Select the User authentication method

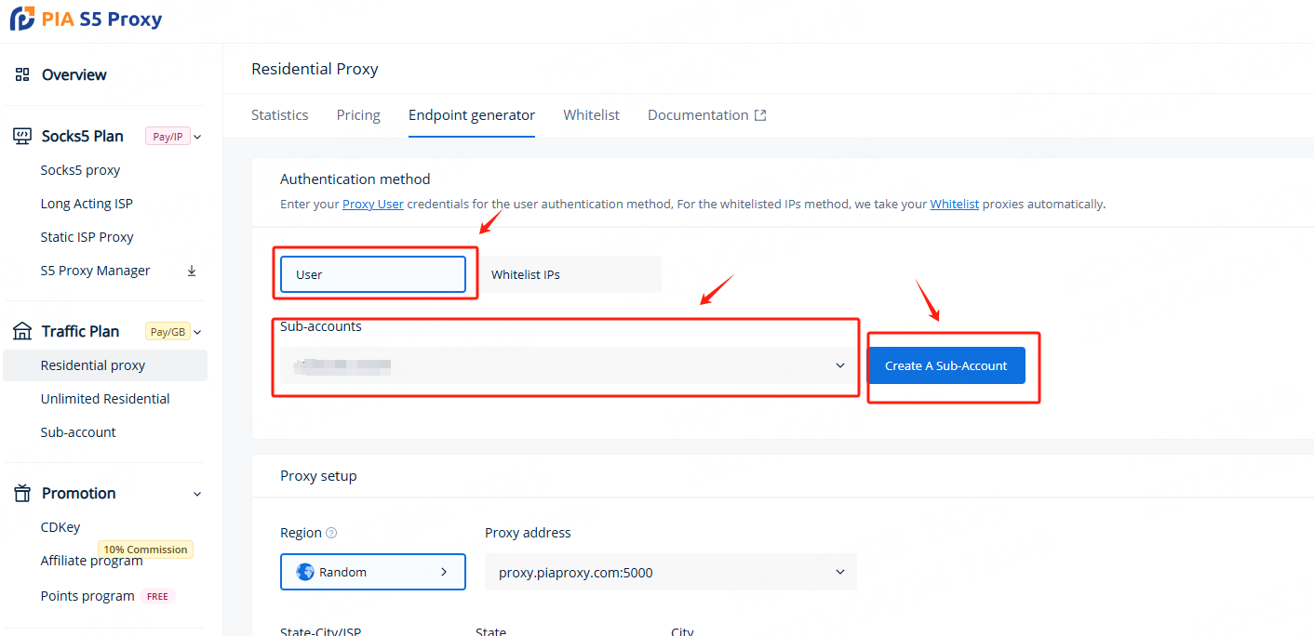[x=373, y=274]
